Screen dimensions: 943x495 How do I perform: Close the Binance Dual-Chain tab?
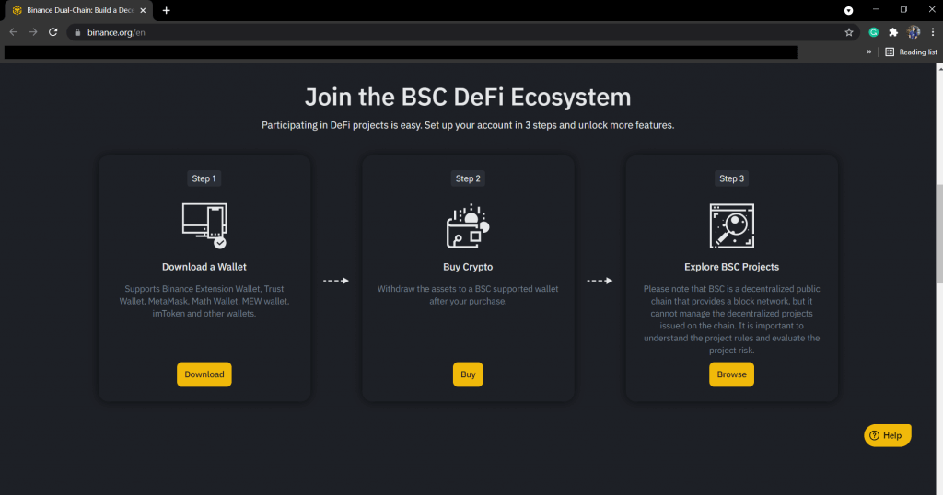(143, 10)
